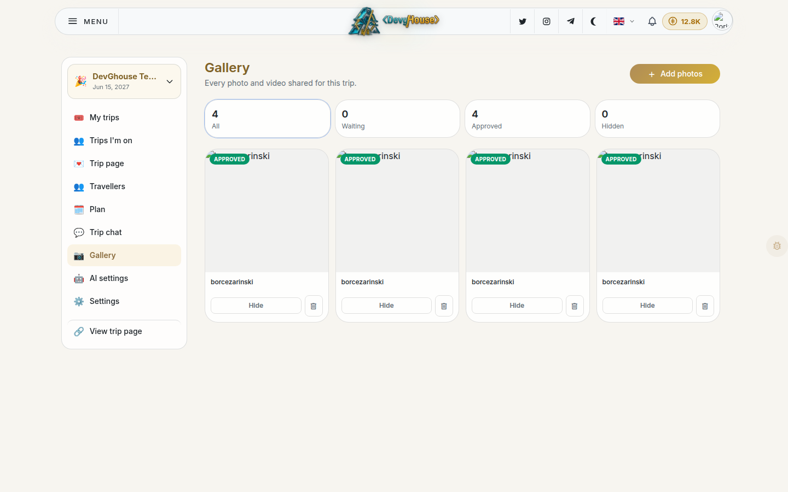
Task: Open the hamburger MENU button
Action: 88,21
